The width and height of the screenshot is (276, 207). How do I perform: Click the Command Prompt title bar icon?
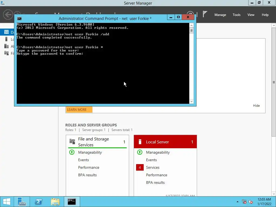pos(19,19)
